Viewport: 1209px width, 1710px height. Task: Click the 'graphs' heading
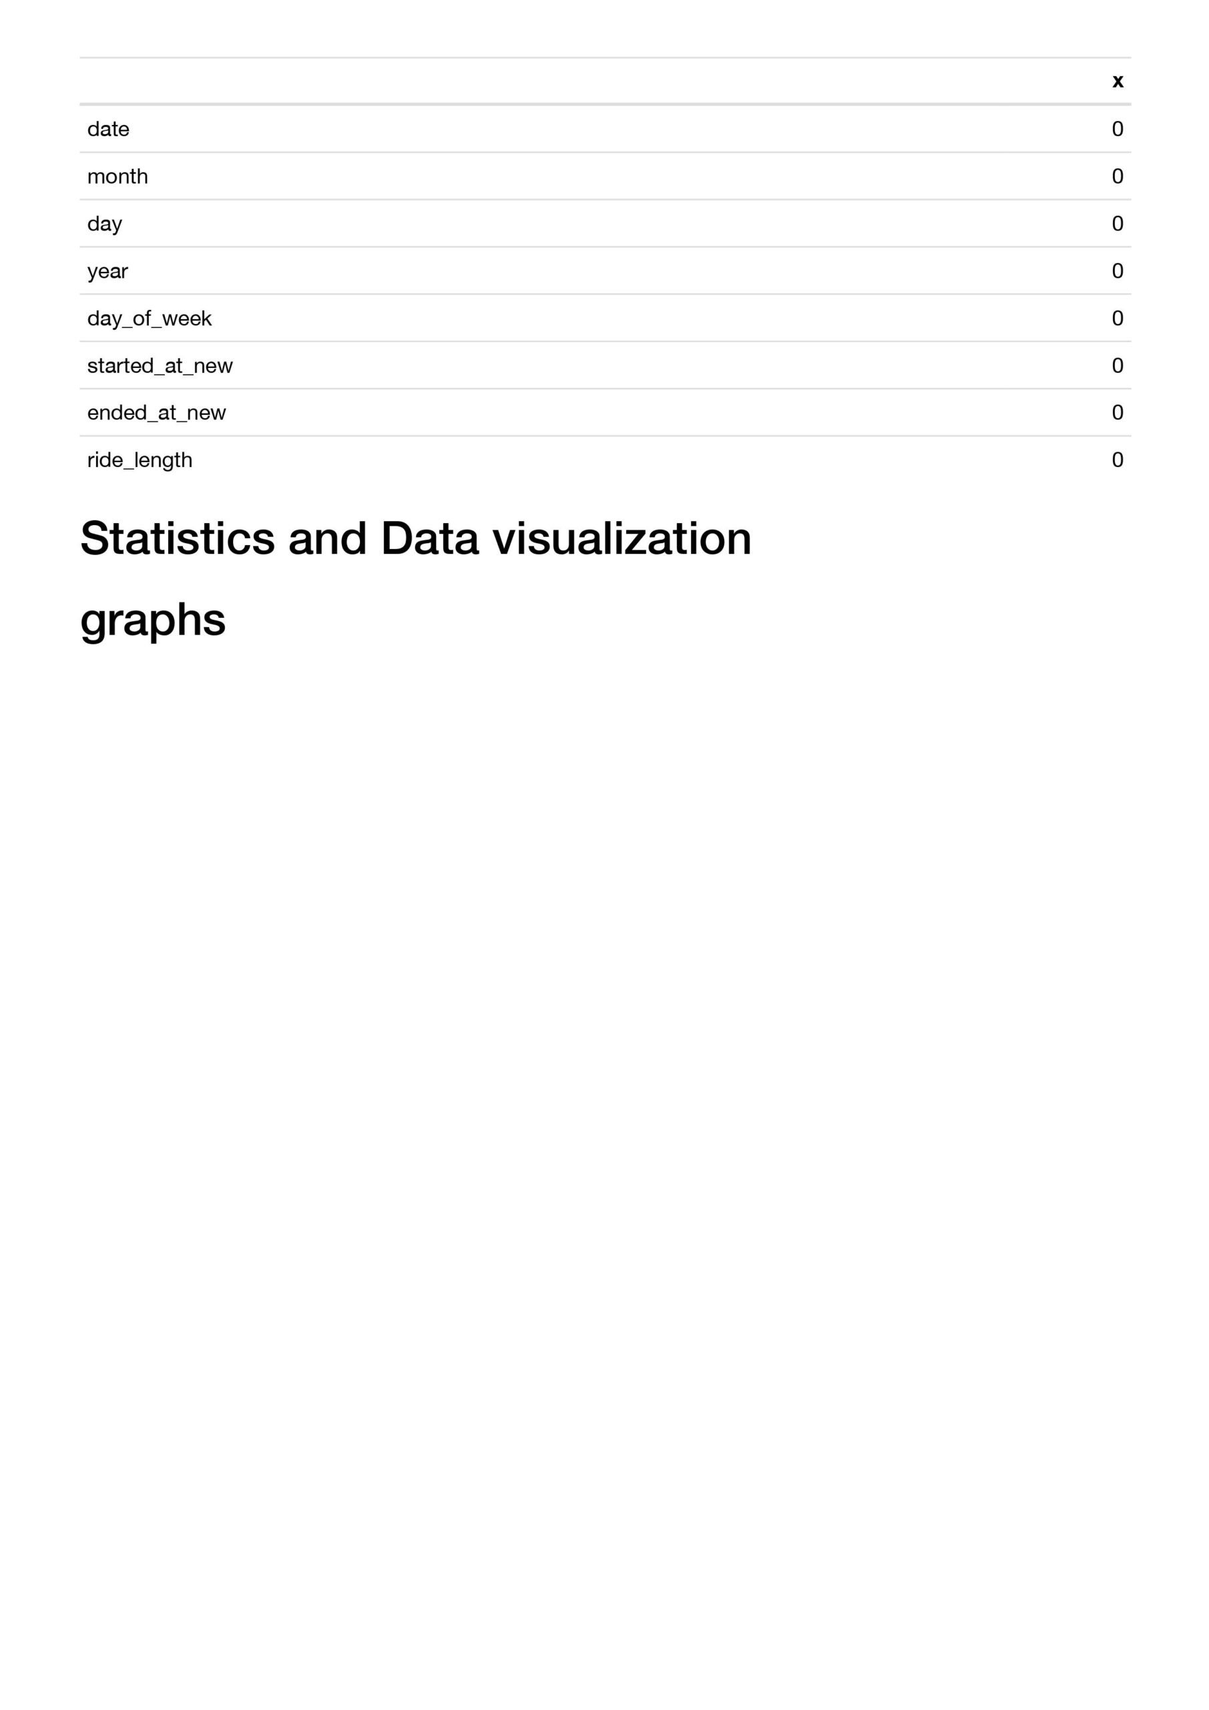(x=153, y=620)
